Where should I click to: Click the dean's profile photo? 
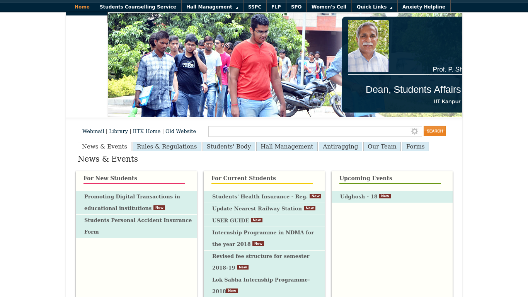368,46
